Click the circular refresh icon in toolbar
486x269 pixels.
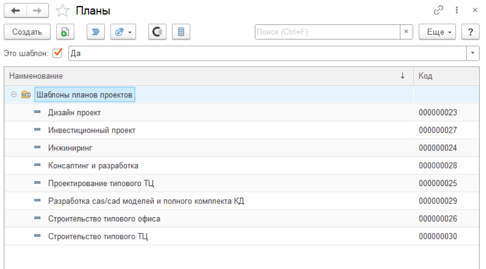[x=157, y=32]
